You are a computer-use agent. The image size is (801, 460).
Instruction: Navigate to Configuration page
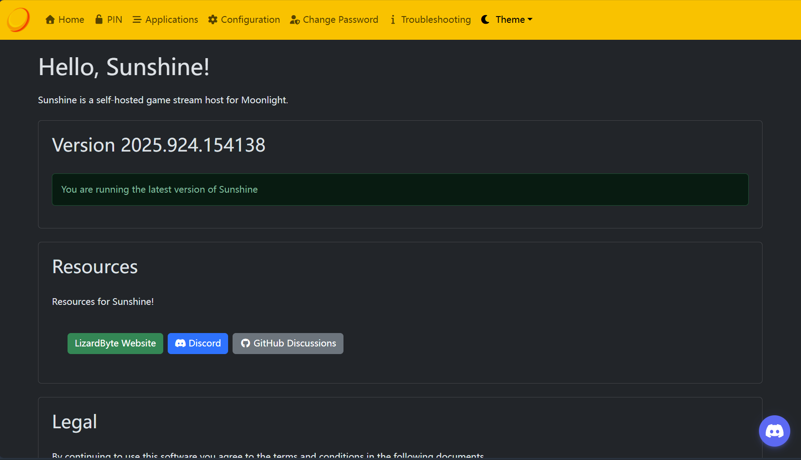[250, 20]
